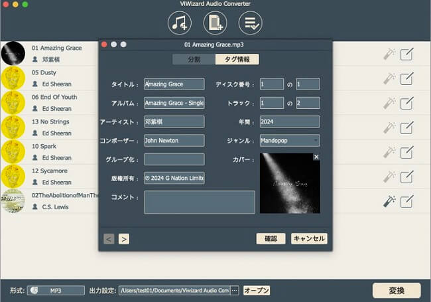Click edit icon for 10 Spark
Viewport: 431px width, 302px height.
[x=406, y=153]
